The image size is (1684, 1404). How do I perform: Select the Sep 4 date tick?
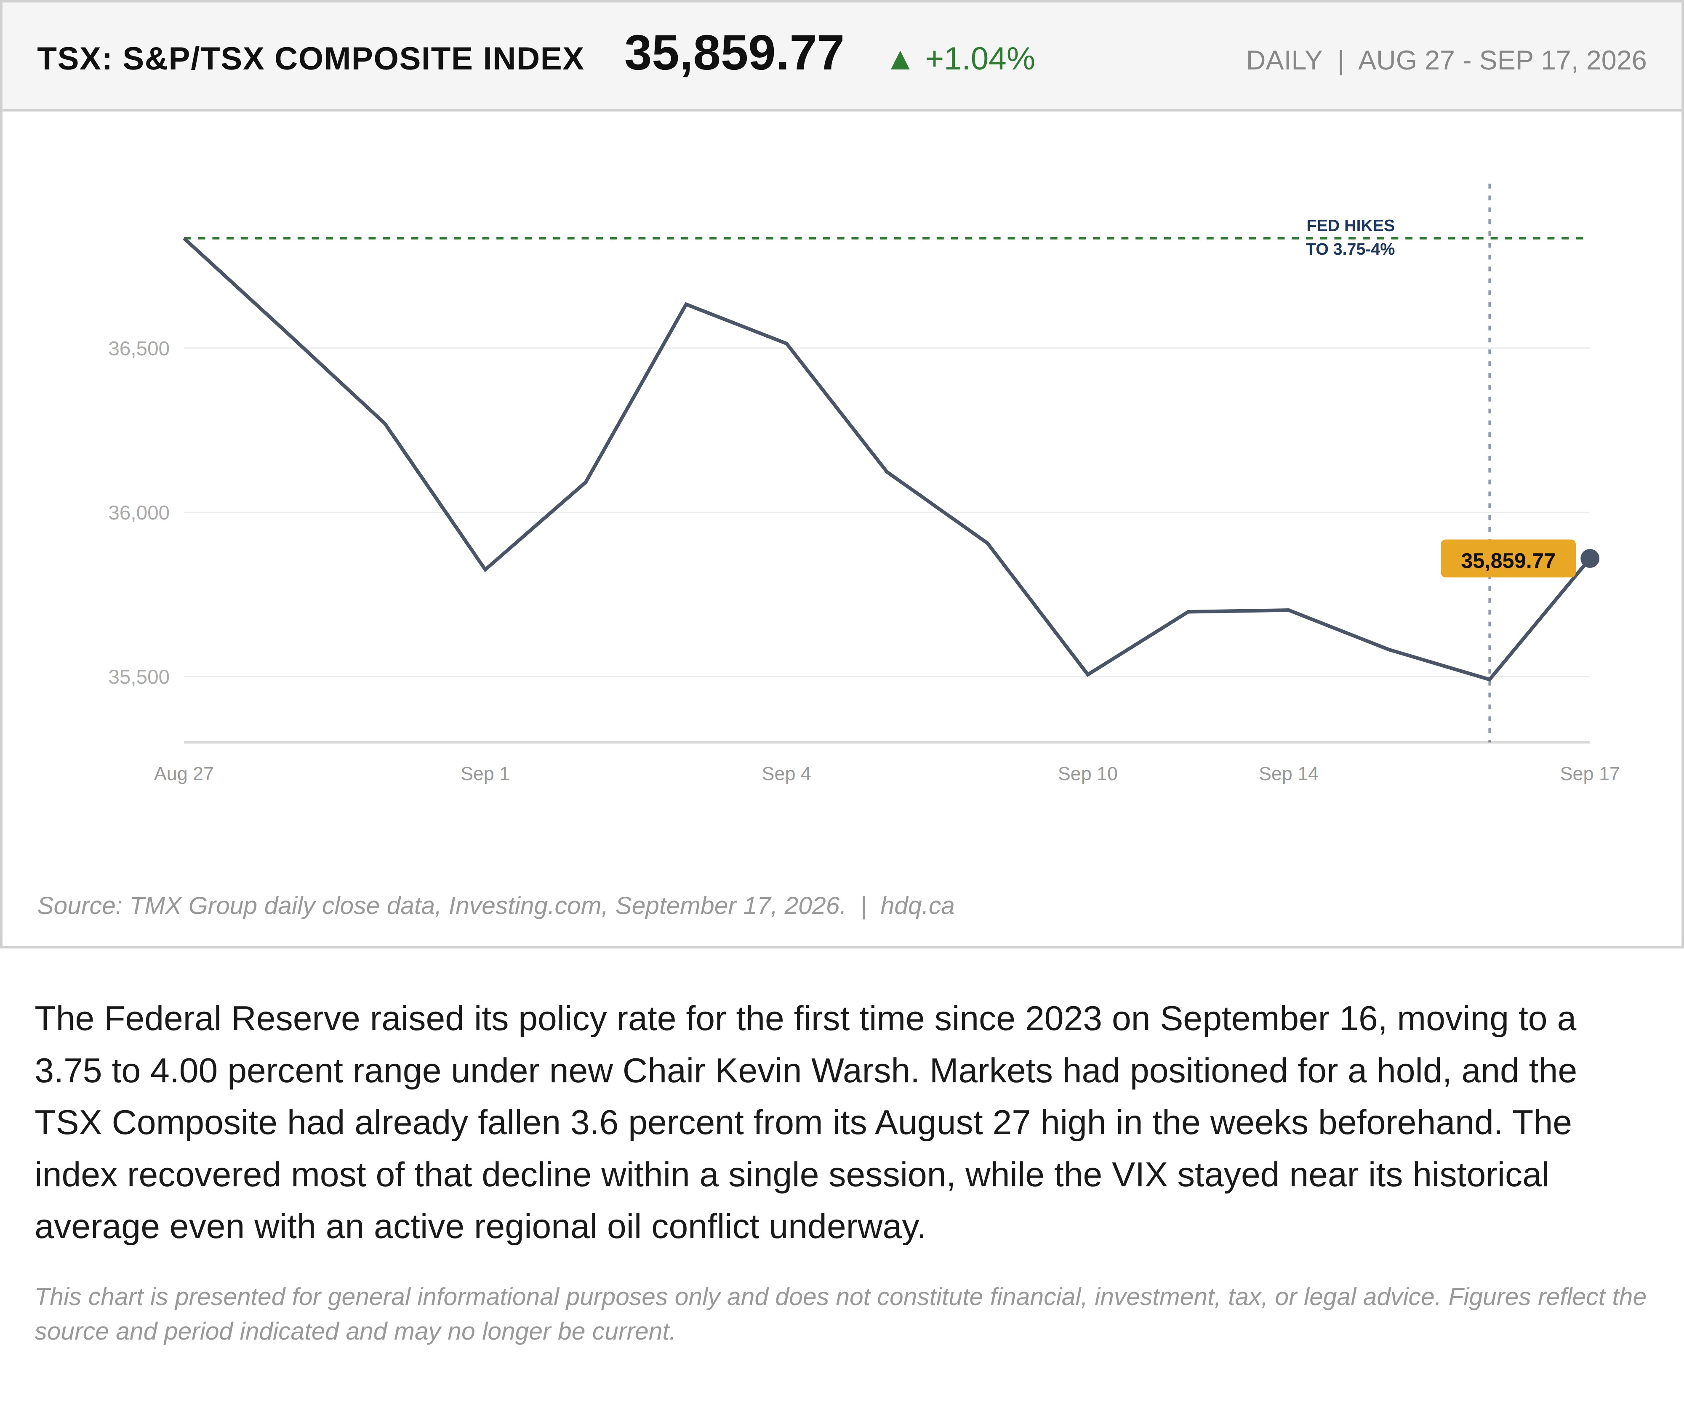point(786,774)
